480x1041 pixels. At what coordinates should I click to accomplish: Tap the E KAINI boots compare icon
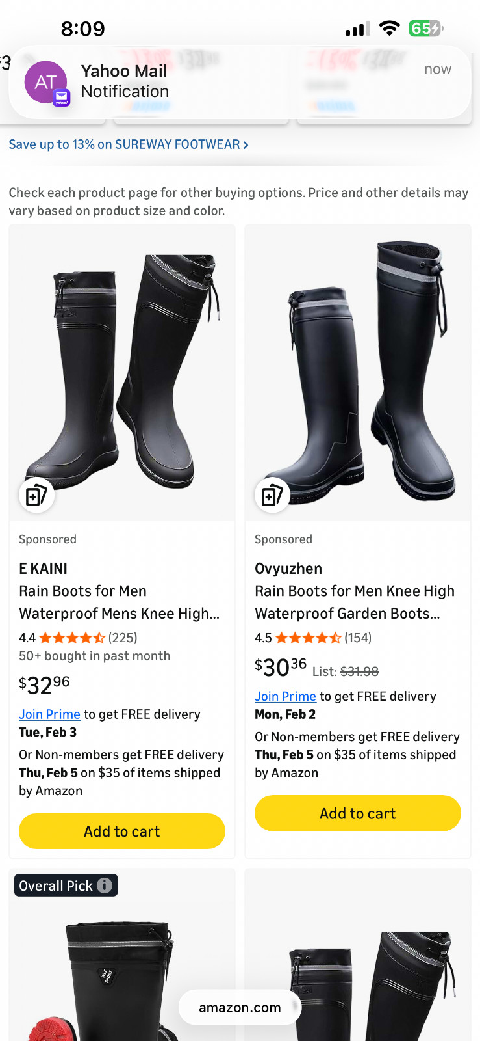click(36, 496)
